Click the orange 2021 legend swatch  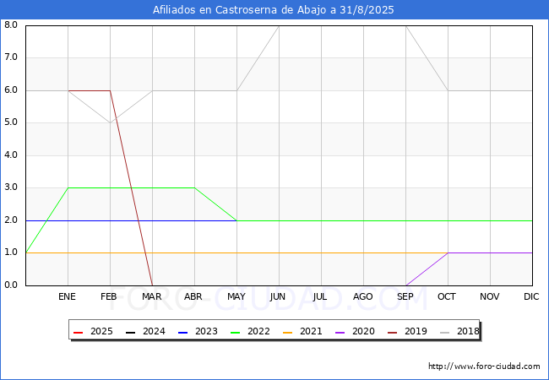click(287, 332)
